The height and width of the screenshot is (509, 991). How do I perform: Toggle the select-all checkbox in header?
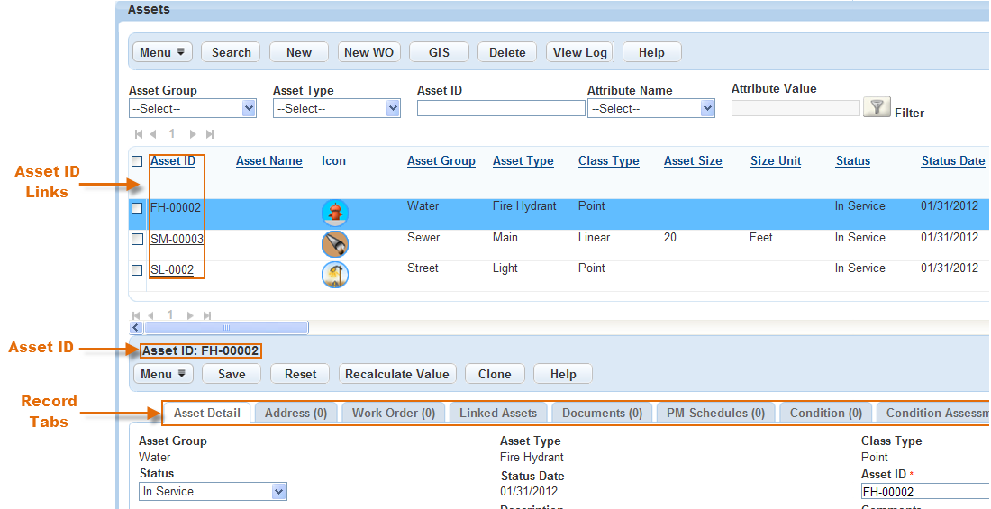coord(137,161)
